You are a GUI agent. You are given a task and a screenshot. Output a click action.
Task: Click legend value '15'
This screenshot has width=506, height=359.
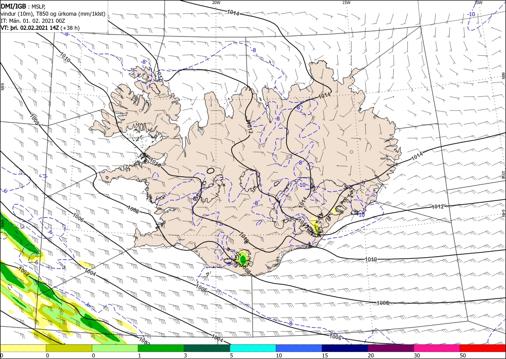pos(325,355)
